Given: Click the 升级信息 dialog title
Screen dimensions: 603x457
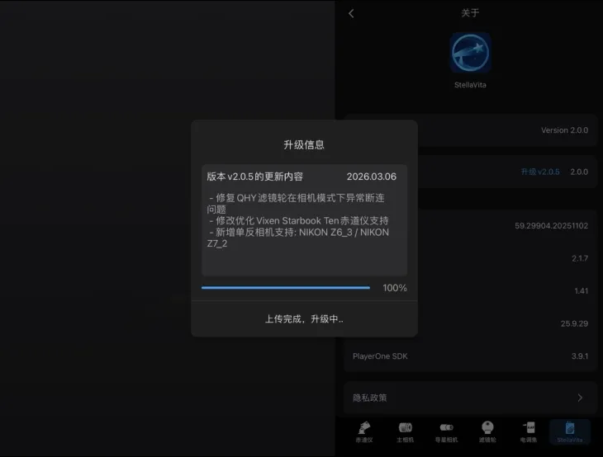Looking at the screenshot, I should coord(304,145).
